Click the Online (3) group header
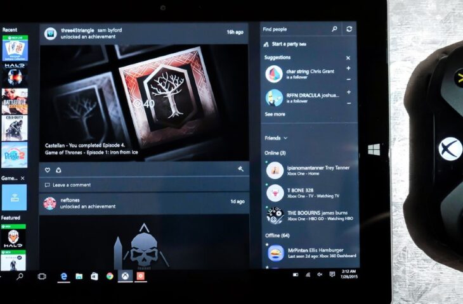463x304 pixels. pos(275,153)
